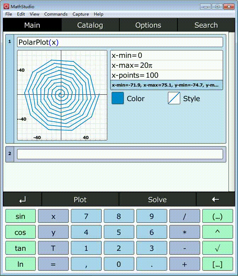This screenshot has width=238, height=276.
Task: Switch to the Options tab
Action: click(148, 25)
